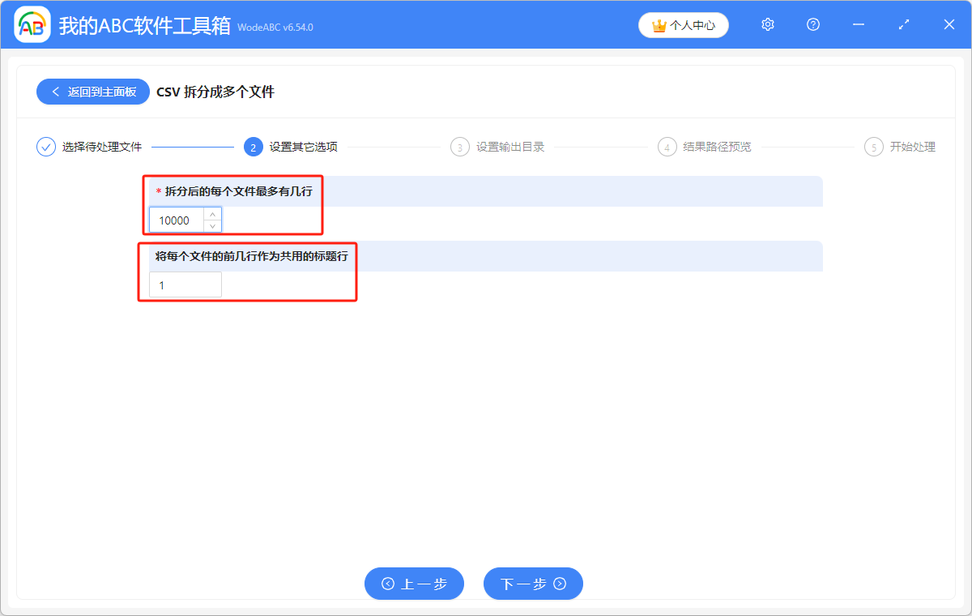Click the AB toolbox logo icon
Viewport: 972px width, 616px height.
(x=32, y=24)
